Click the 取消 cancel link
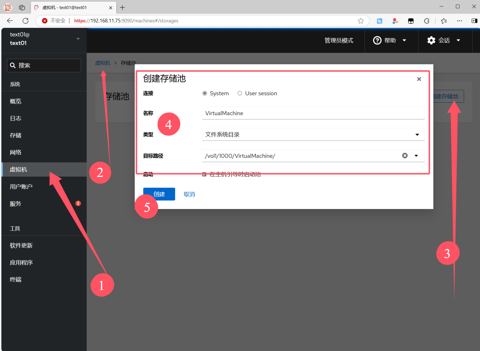The height and width of the screenshot is (351, 480). (x=189, y=194)
